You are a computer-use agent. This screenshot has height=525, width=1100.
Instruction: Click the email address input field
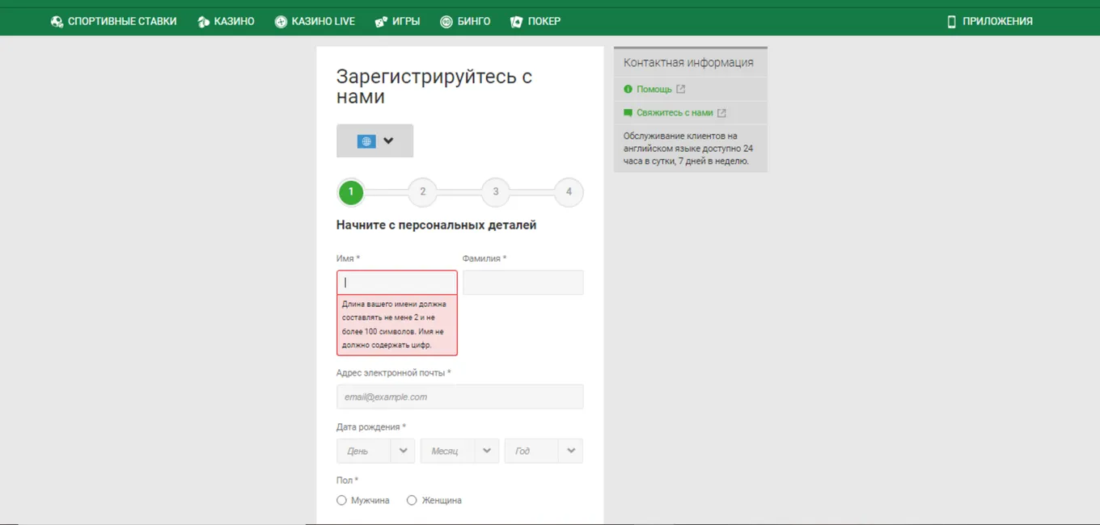pos(459,397)
